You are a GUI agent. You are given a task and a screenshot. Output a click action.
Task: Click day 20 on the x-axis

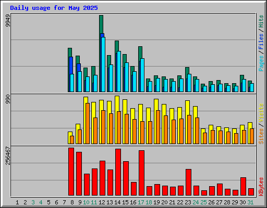pos(164,202)
